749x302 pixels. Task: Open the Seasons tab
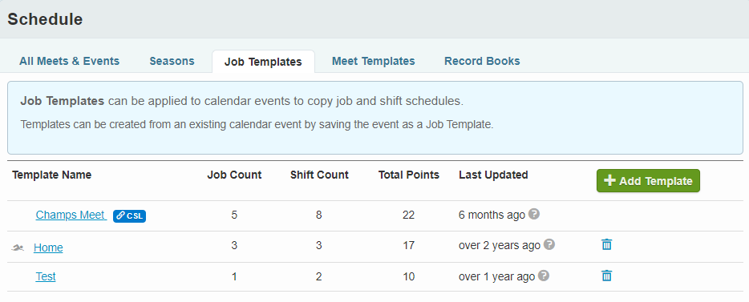pyautogui.click(x=172, y=61)
